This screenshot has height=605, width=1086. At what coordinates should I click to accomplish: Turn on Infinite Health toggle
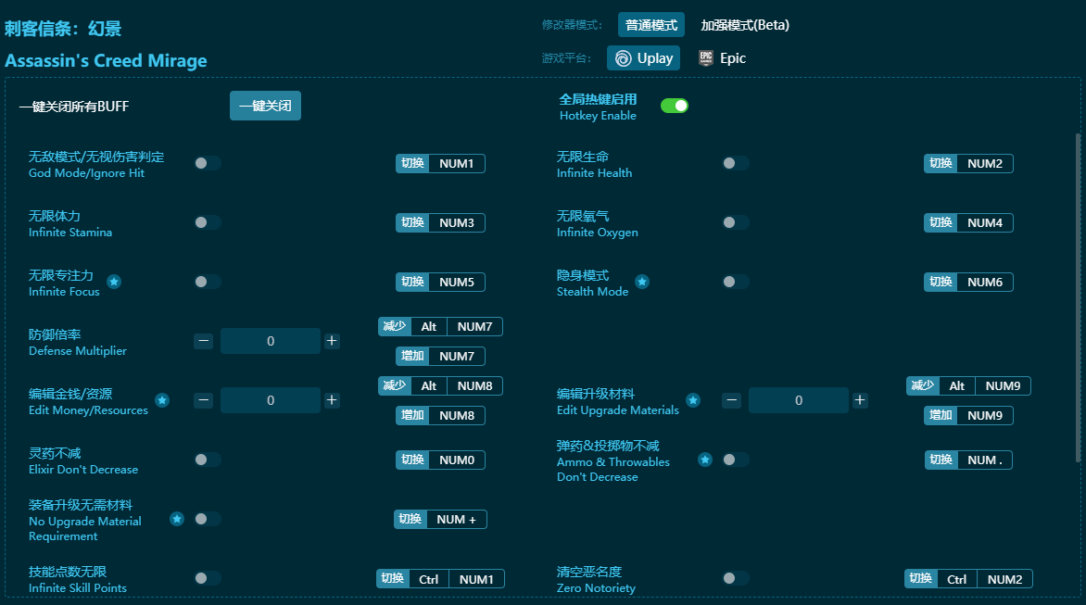(x=736, y=163)
